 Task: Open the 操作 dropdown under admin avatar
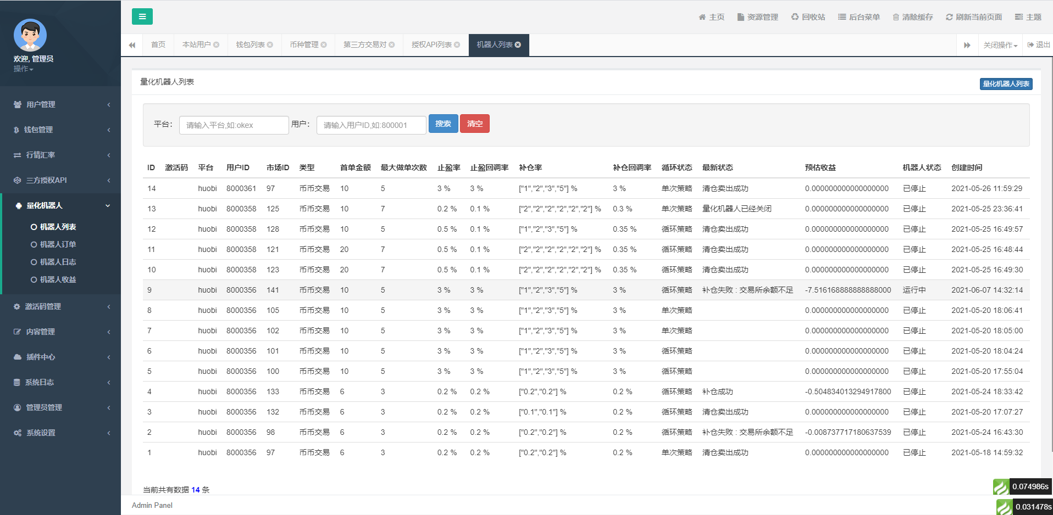tap(23, 70)
